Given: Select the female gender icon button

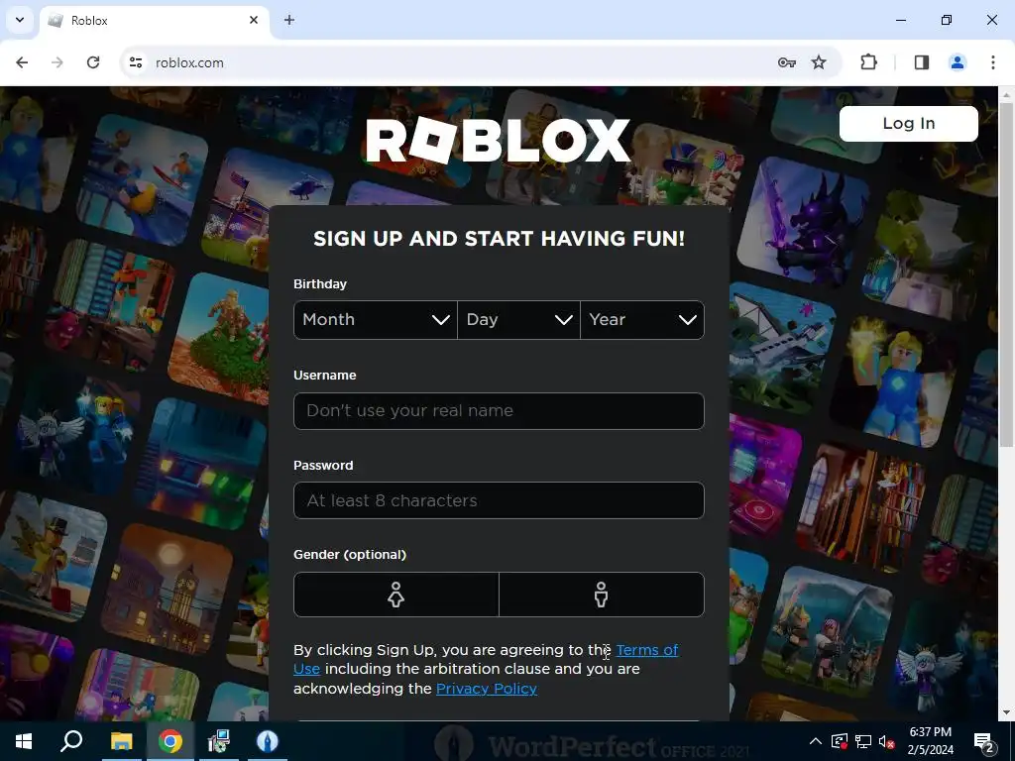Looking at the screenshot, I should click(x=396, y=595).
